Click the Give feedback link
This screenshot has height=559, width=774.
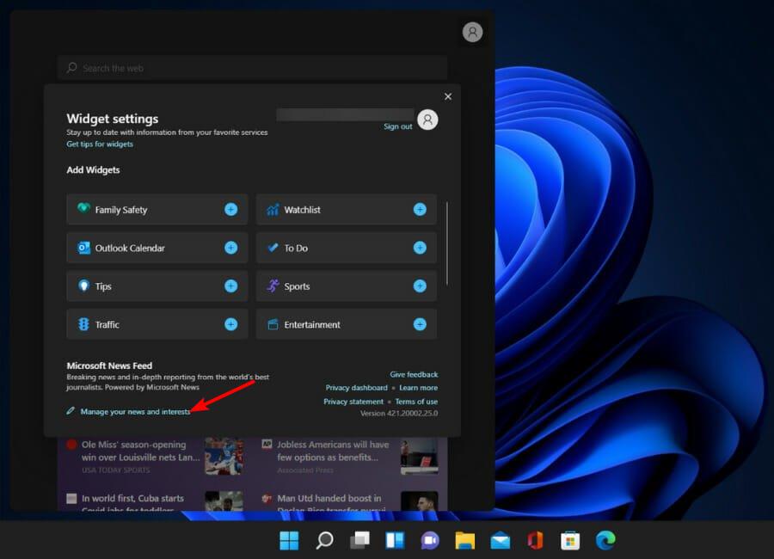coord(414,374)
